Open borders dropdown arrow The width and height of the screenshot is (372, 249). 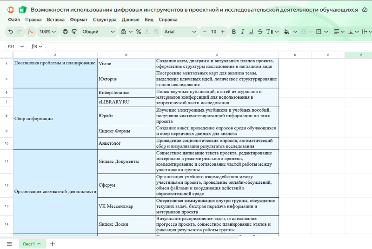[x=326, y=32]
